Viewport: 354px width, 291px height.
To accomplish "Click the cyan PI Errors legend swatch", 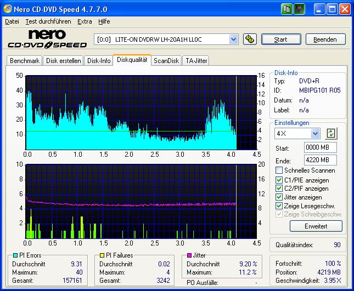I will coord(15,255).
